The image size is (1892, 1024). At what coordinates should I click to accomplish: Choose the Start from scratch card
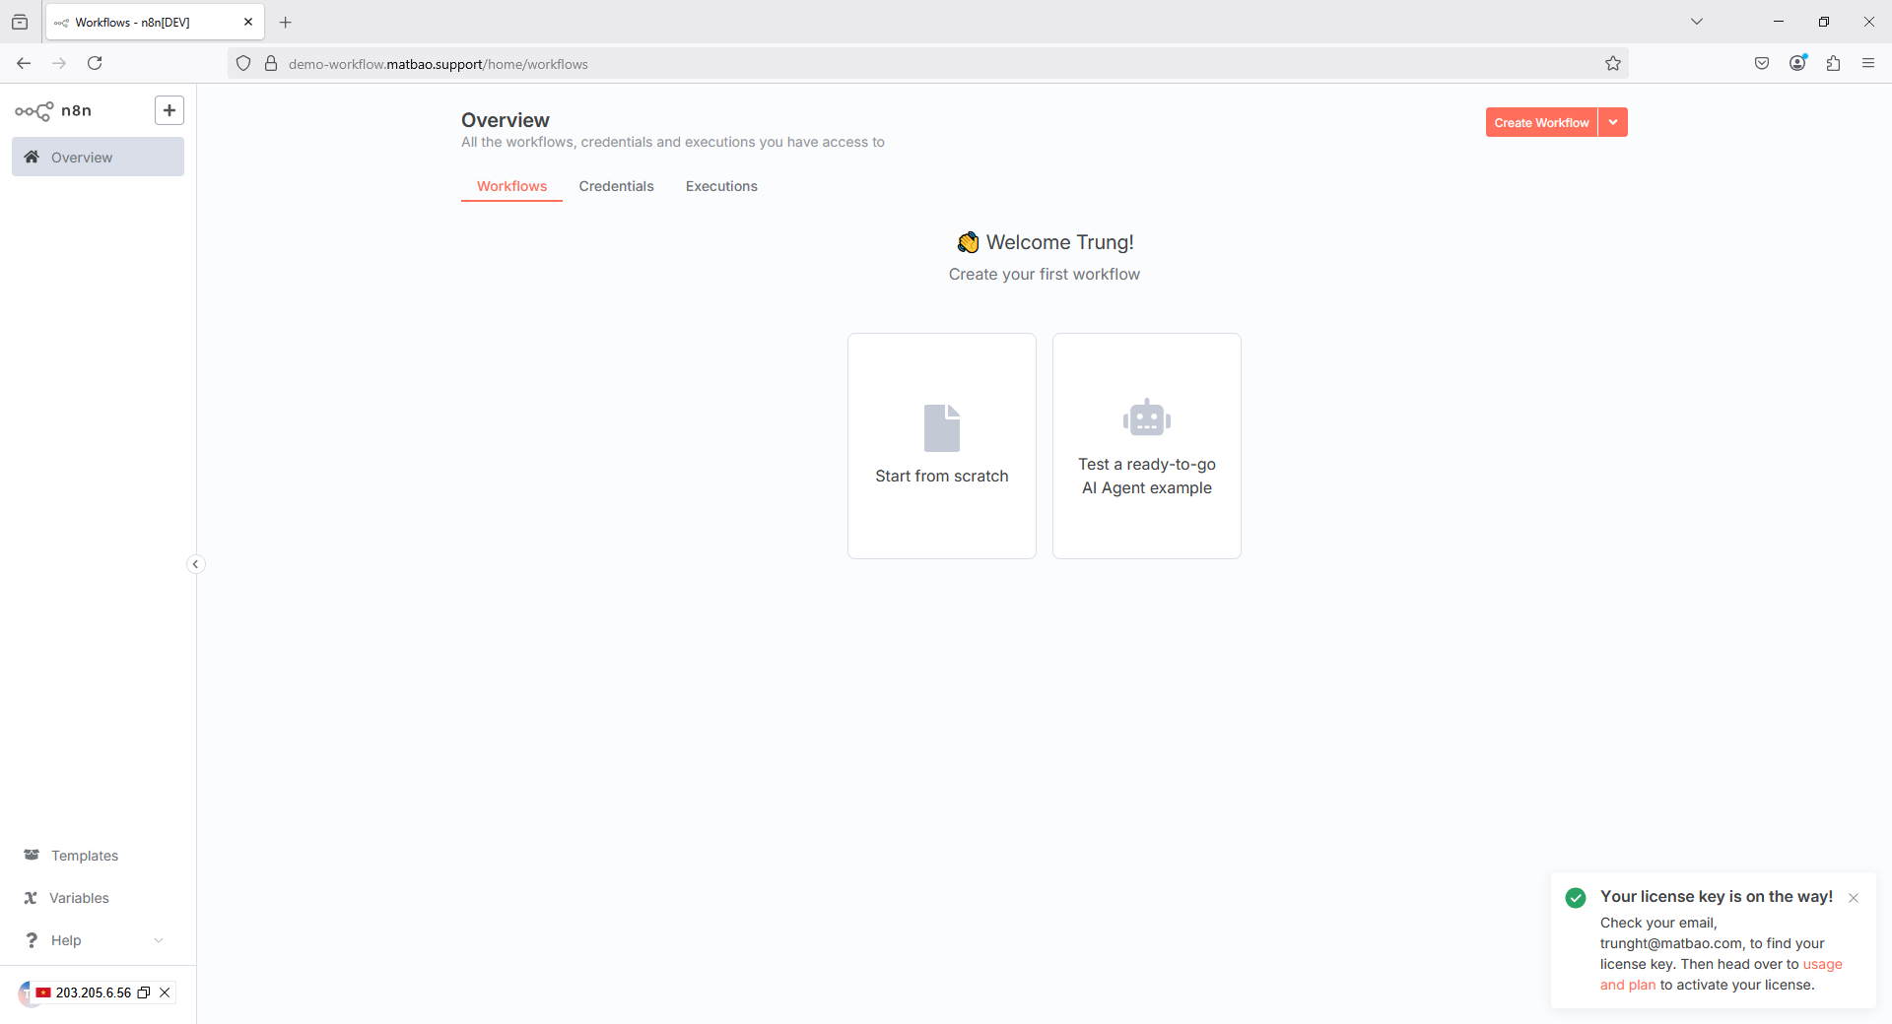point(941,446)
